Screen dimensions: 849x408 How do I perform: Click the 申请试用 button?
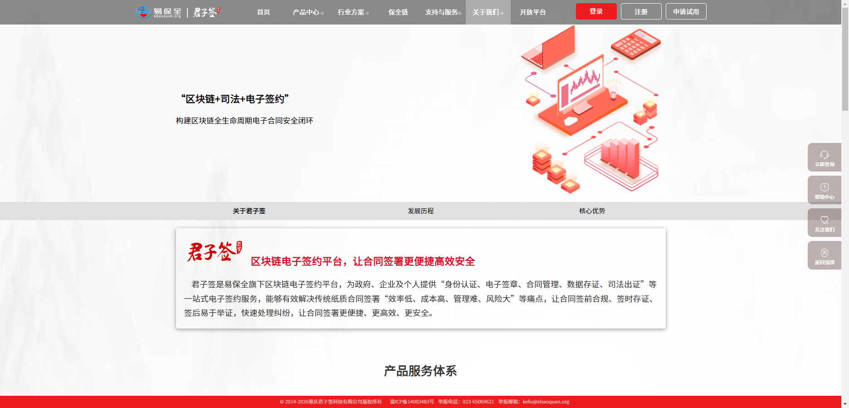686,11
